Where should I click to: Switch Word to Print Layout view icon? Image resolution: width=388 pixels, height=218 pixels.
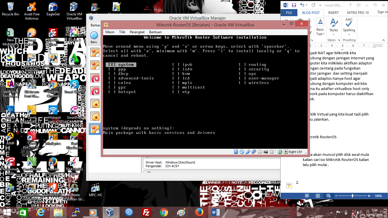click(318, 196)
